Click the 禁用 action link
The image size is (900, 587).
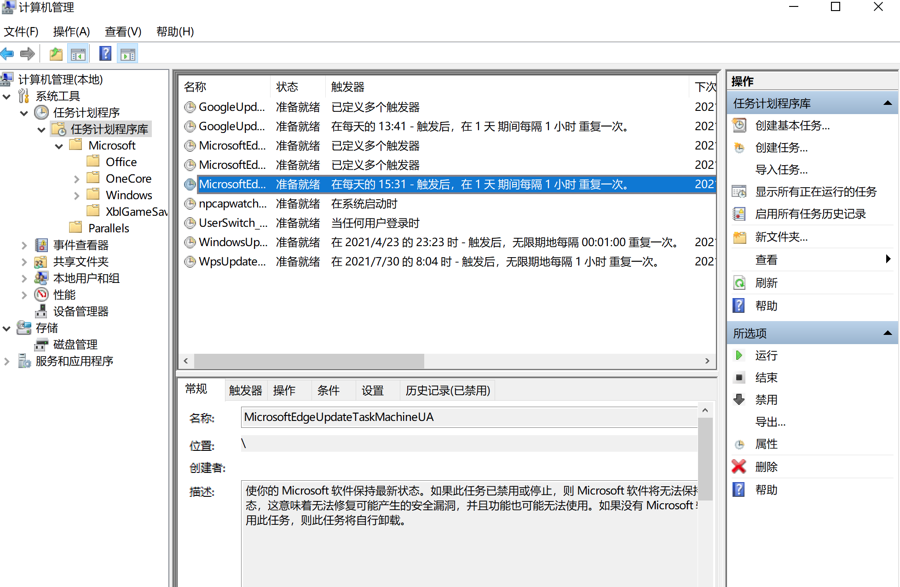pos(766,400)
